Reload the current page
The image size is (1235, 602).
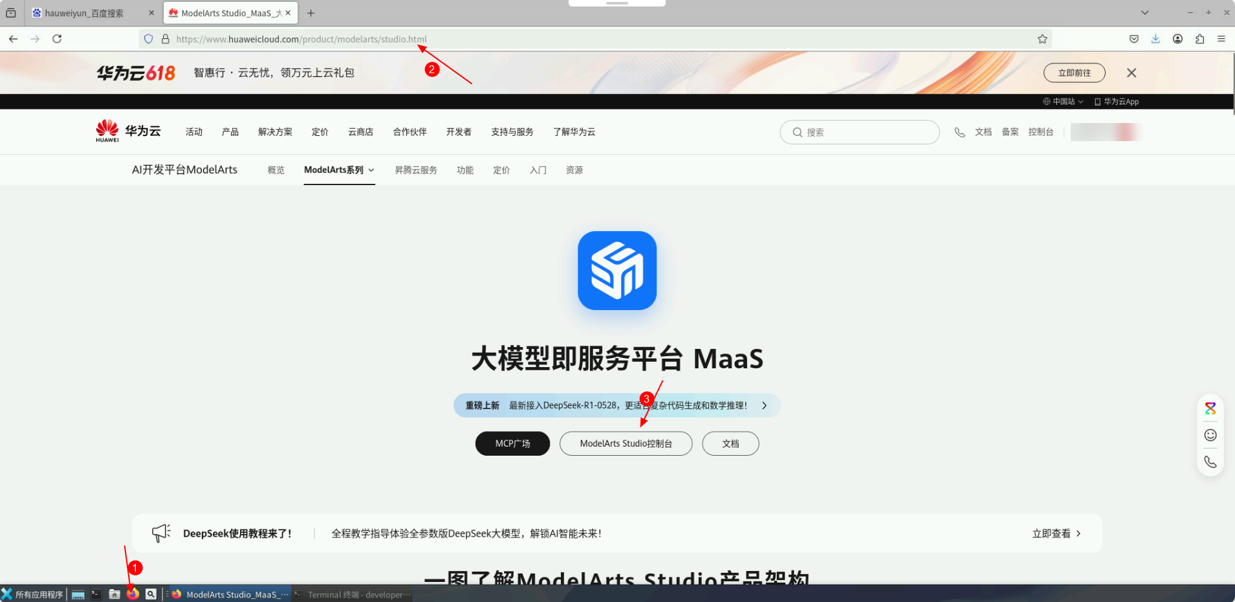[x=57, y=39]
